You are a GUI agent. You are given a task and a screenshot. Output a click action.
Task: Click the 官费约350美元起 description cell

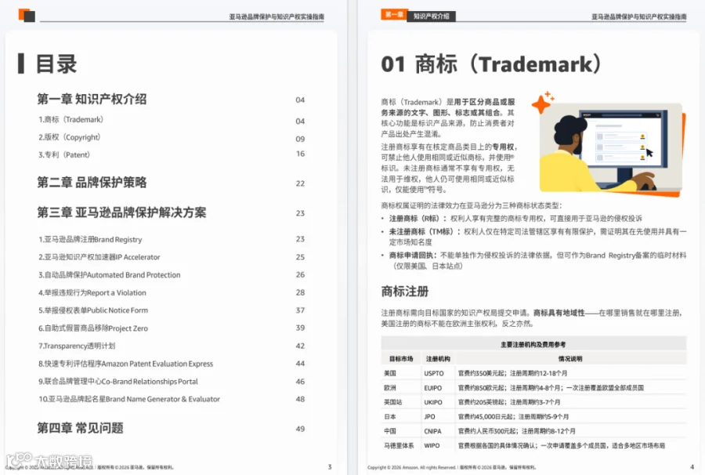coord(512,373)
